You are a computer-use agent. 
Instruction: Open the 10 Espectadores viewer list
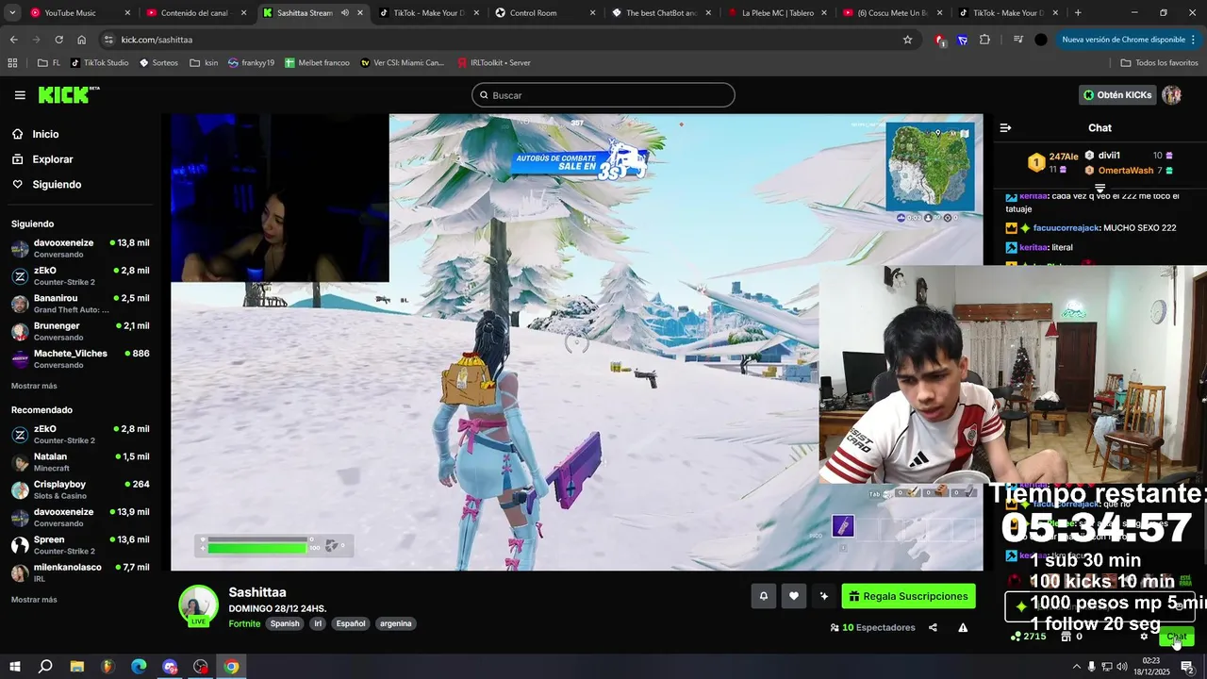tap(872, 627)
